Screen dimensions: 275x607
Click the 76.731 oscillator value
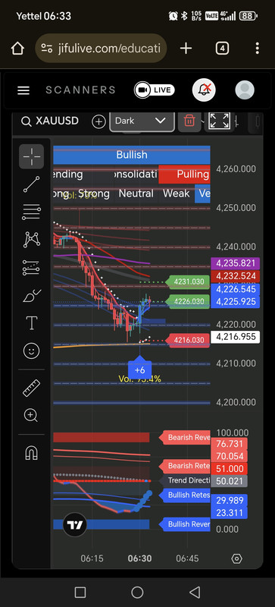230,444
